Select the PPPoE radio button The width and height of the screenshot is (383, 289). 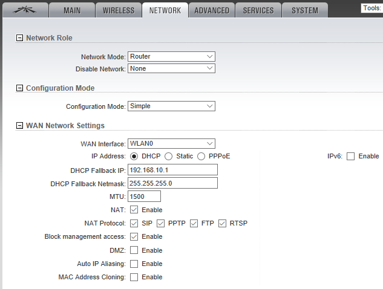201,156
